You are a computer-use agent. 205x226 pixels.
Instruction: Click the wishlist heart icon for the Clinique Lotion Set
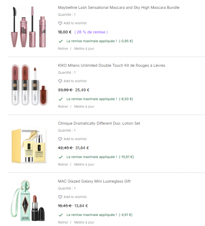[x=60, y=139]
